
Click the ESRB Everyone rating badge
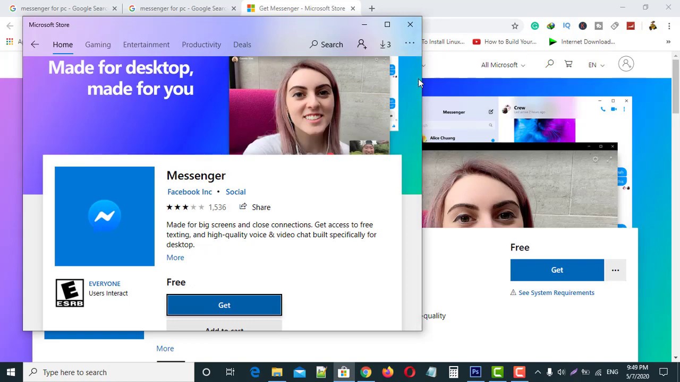click(x=70, y=293)
